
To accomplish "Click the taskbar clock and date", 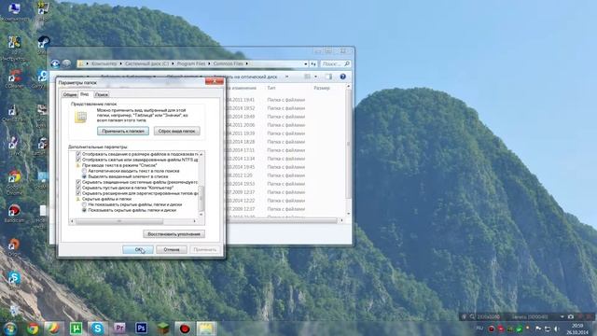I will (577, 329).
